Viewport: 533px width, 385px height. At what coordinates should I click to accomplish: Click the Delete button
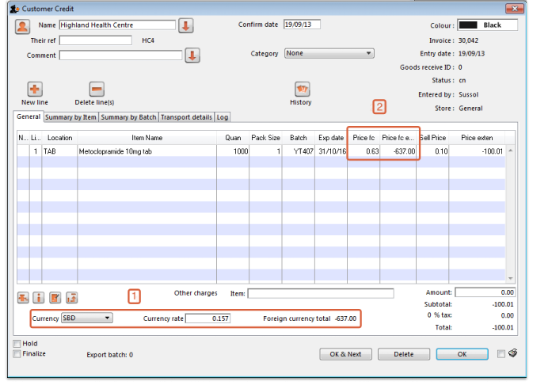point(404,354)
